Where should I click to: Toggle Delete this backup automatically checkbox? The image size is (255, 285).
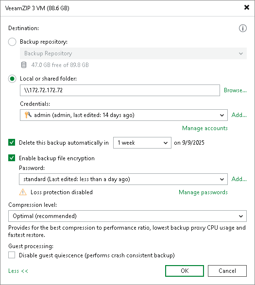coord(12,143)
